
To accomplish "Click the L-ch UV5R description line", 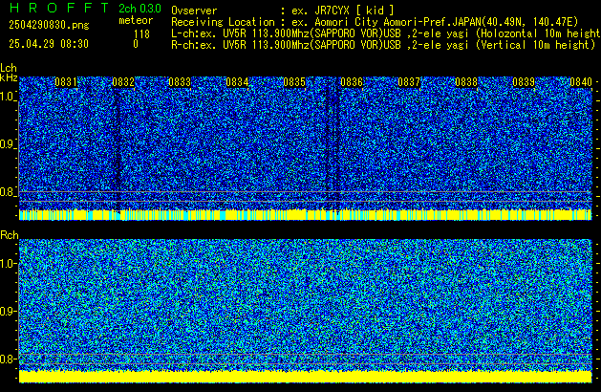I will pos(386,33).
